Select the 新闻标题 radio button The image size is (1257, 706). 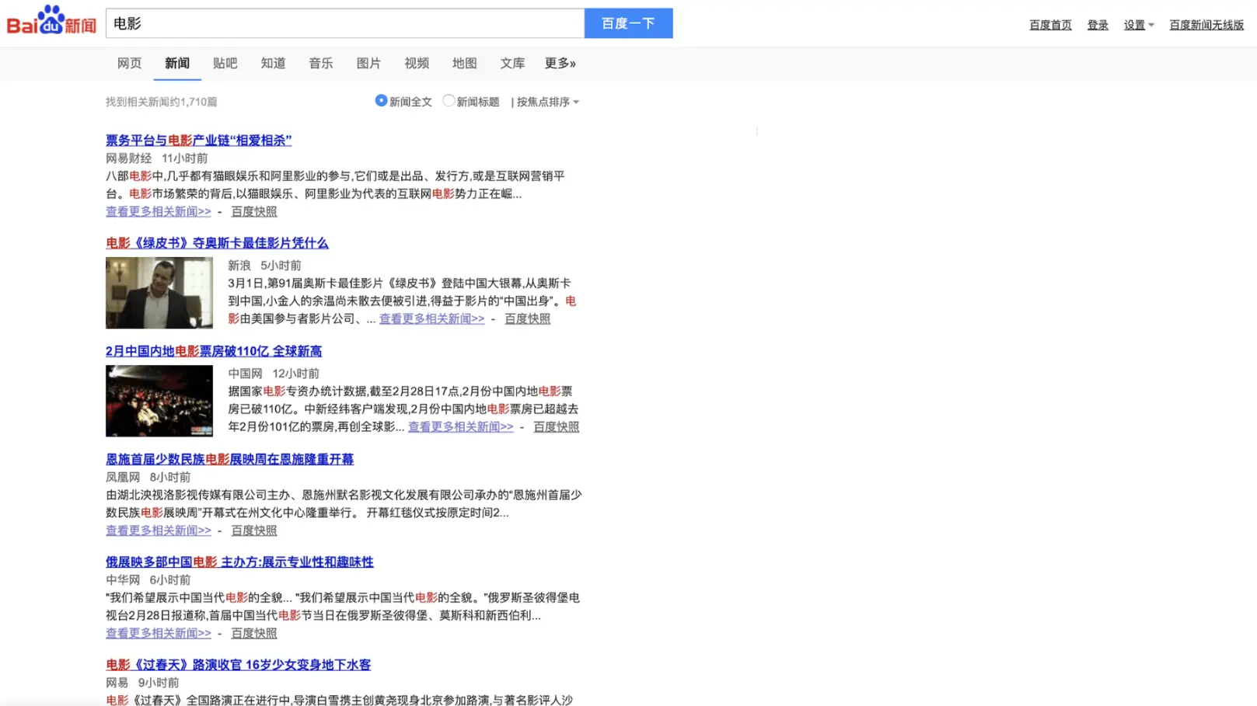pos(449,100)
